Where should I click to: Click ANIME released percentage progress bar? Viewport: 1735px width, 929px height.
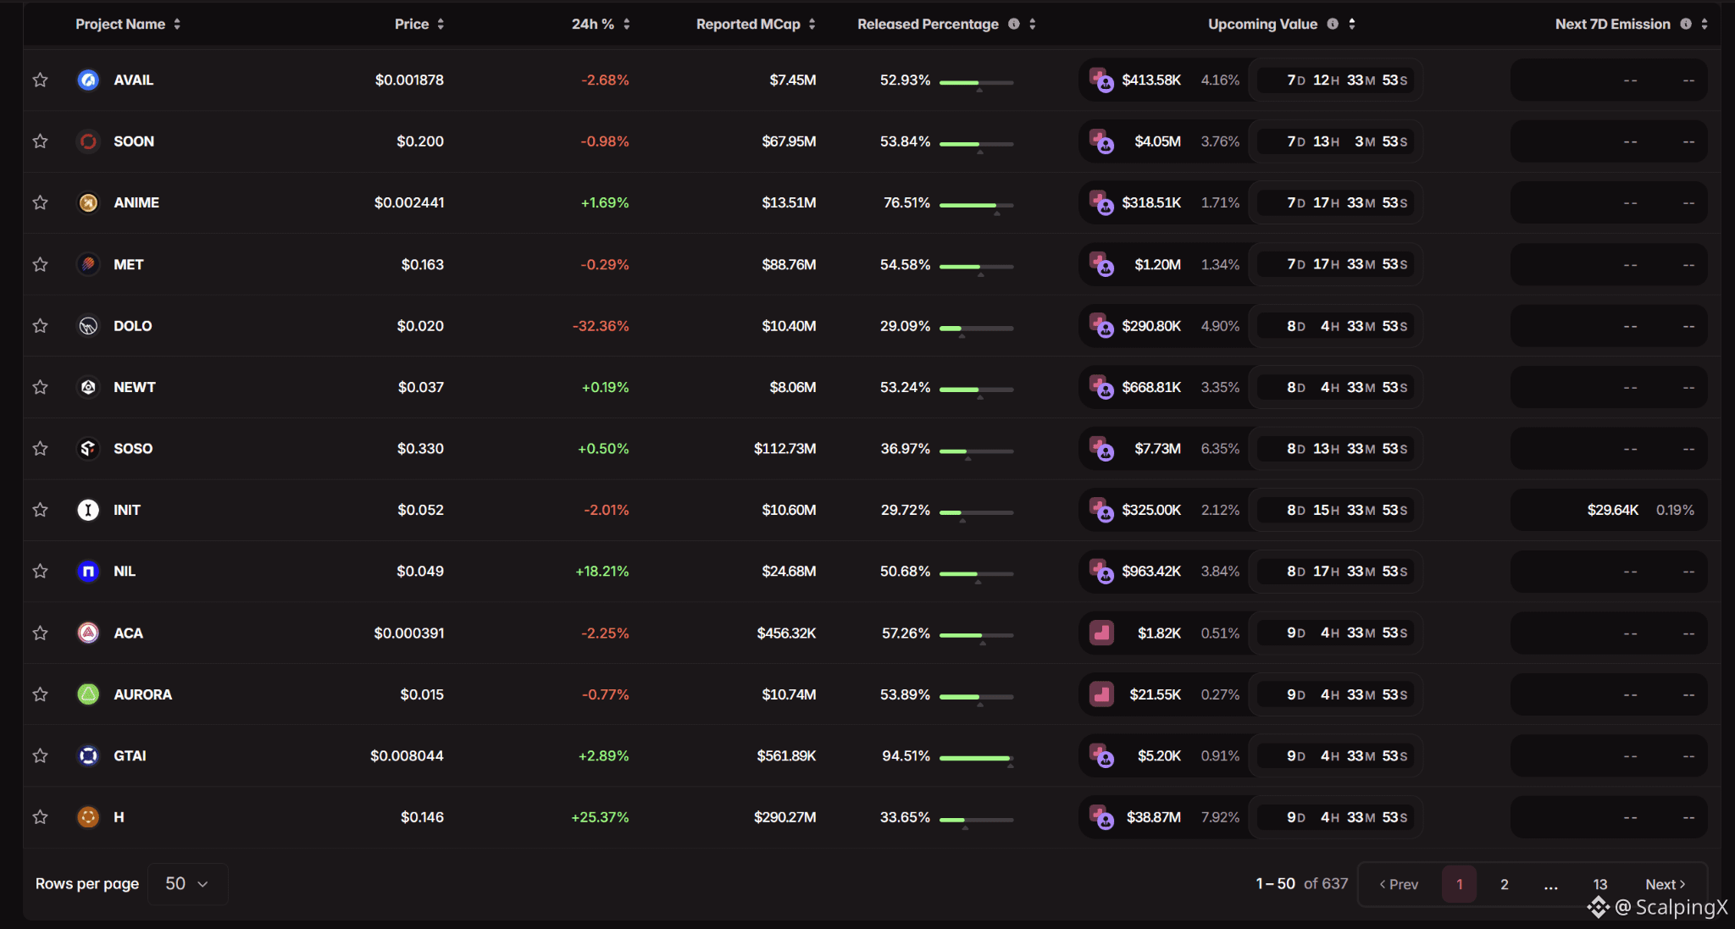[x=977, y=205]
